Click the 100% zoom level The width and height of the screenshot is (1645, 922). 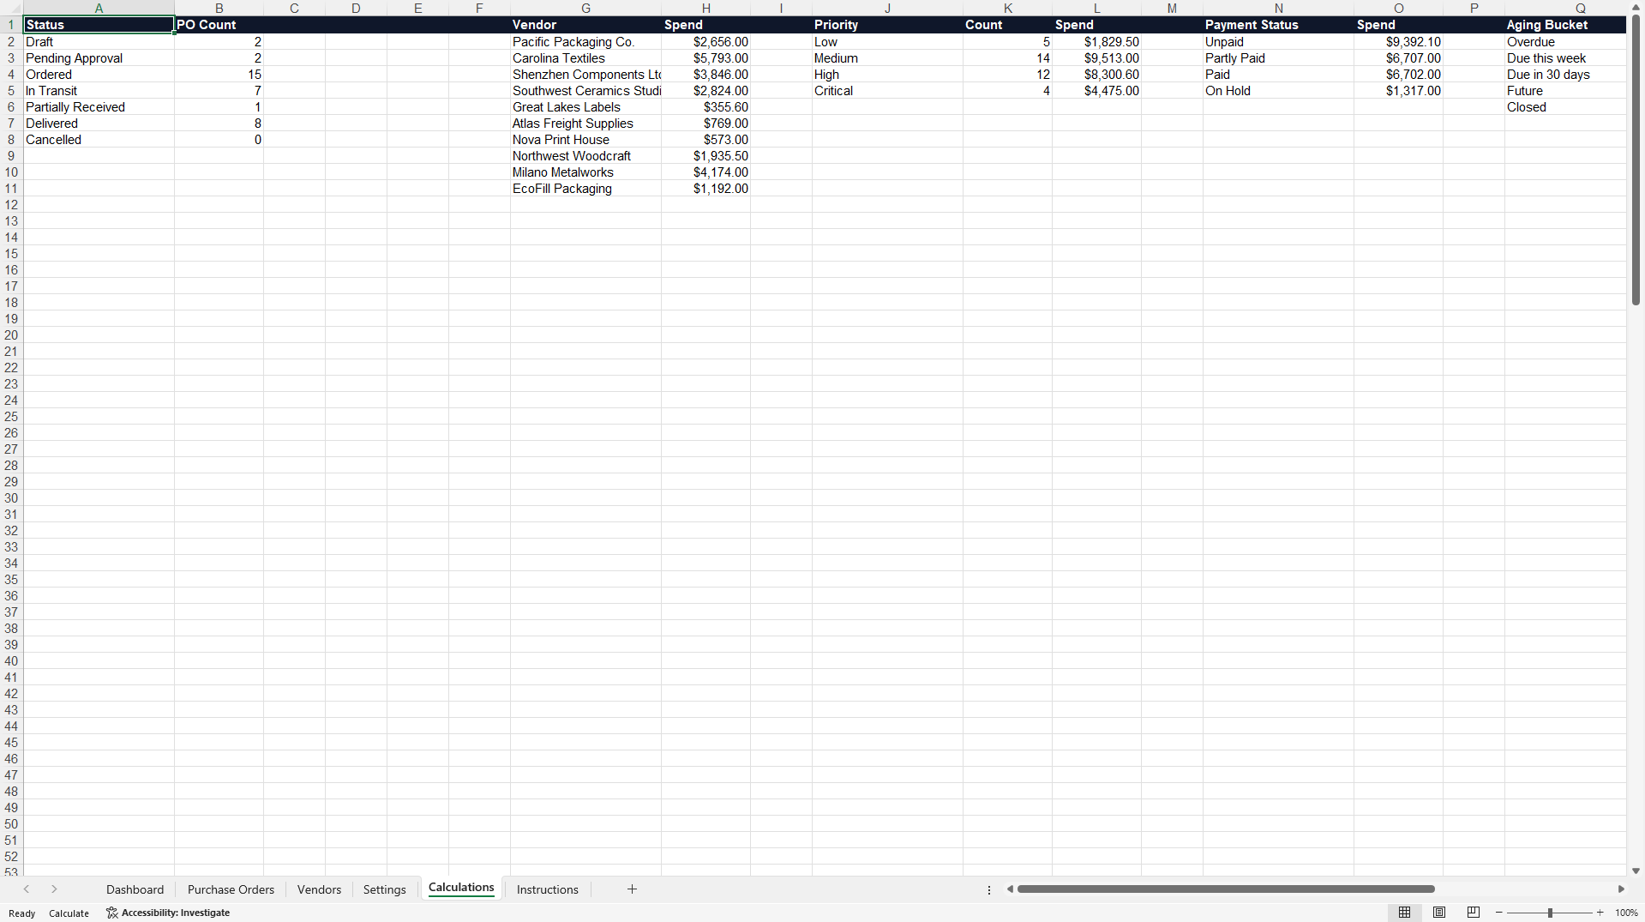coord(1626,913)
